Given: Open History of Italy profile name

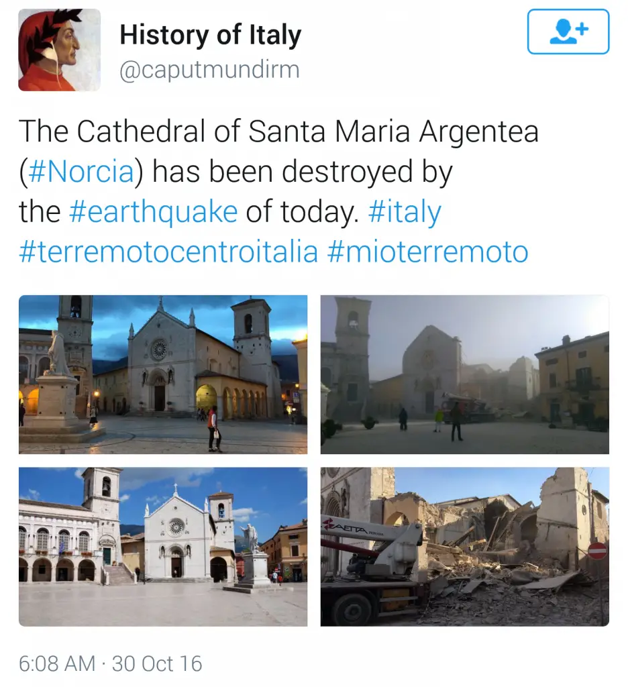Looking at the screenshot, I should (x=211, y=35).
